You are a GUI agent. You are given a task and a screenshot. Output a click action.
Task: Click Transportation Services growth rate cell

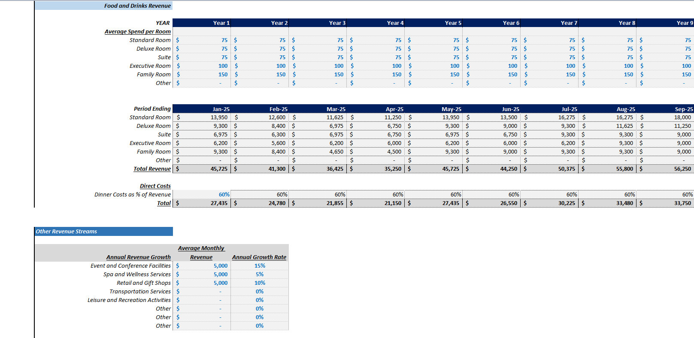[260, 292]
